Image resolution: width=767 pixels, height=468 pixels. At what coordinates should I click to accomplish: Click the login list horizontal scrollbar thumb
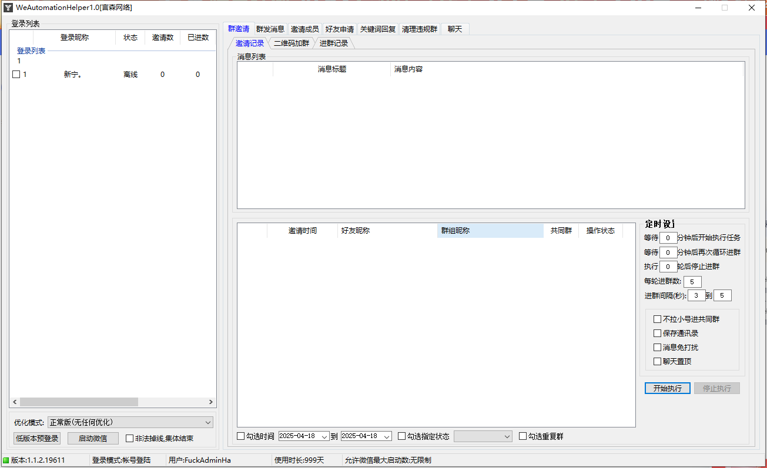pos(79,402)
